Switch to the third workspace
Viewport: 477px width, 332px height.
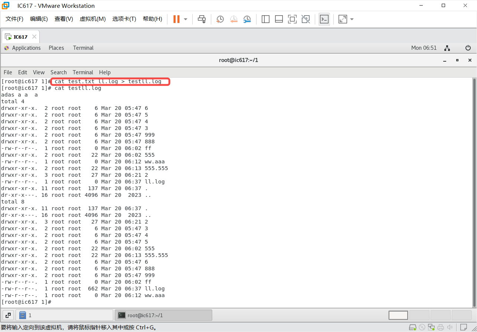[441, 315]
